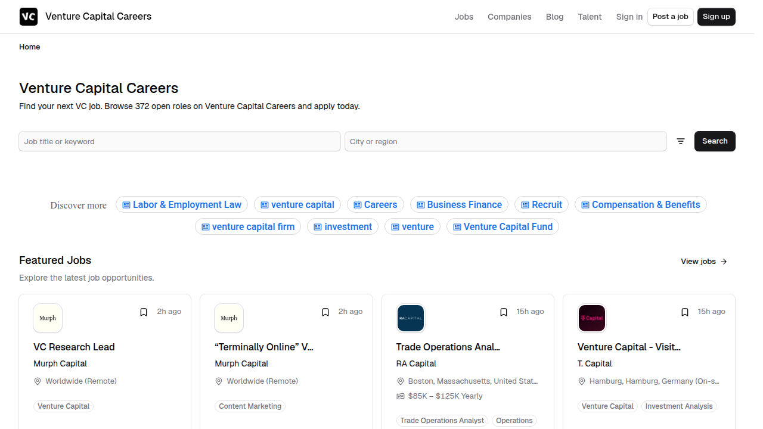
Task: Open the Jobs nav item
Action: pyautogui.click(x=464, y=17)
